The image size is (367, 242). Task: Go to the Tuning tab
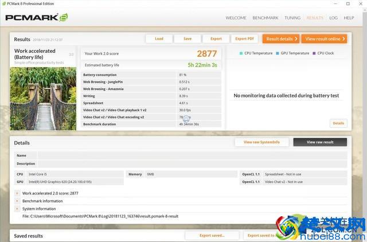292,18
